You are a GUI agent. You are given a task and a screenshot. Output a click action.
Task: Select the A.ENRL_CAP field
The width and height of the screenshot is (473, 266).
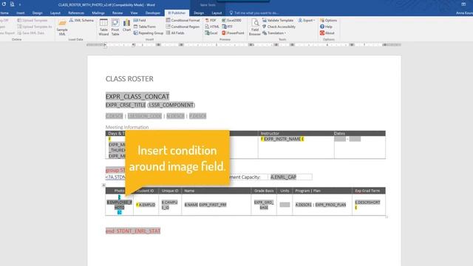(283, 177)
